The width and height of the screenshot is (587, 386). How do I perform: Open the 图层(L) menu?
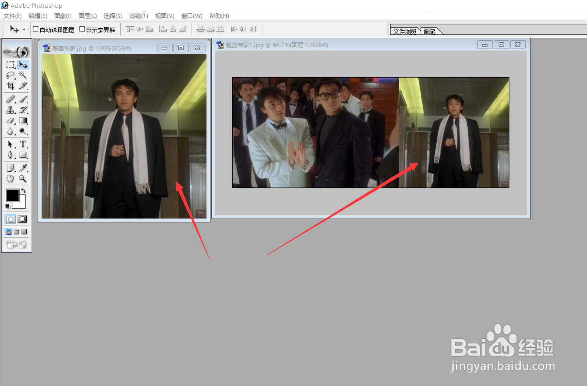coord(87,16)
